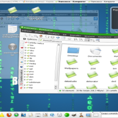Screen dimensions: 118x118
Task: Click the shiny green ball panel icon
Action: point(67,115)
